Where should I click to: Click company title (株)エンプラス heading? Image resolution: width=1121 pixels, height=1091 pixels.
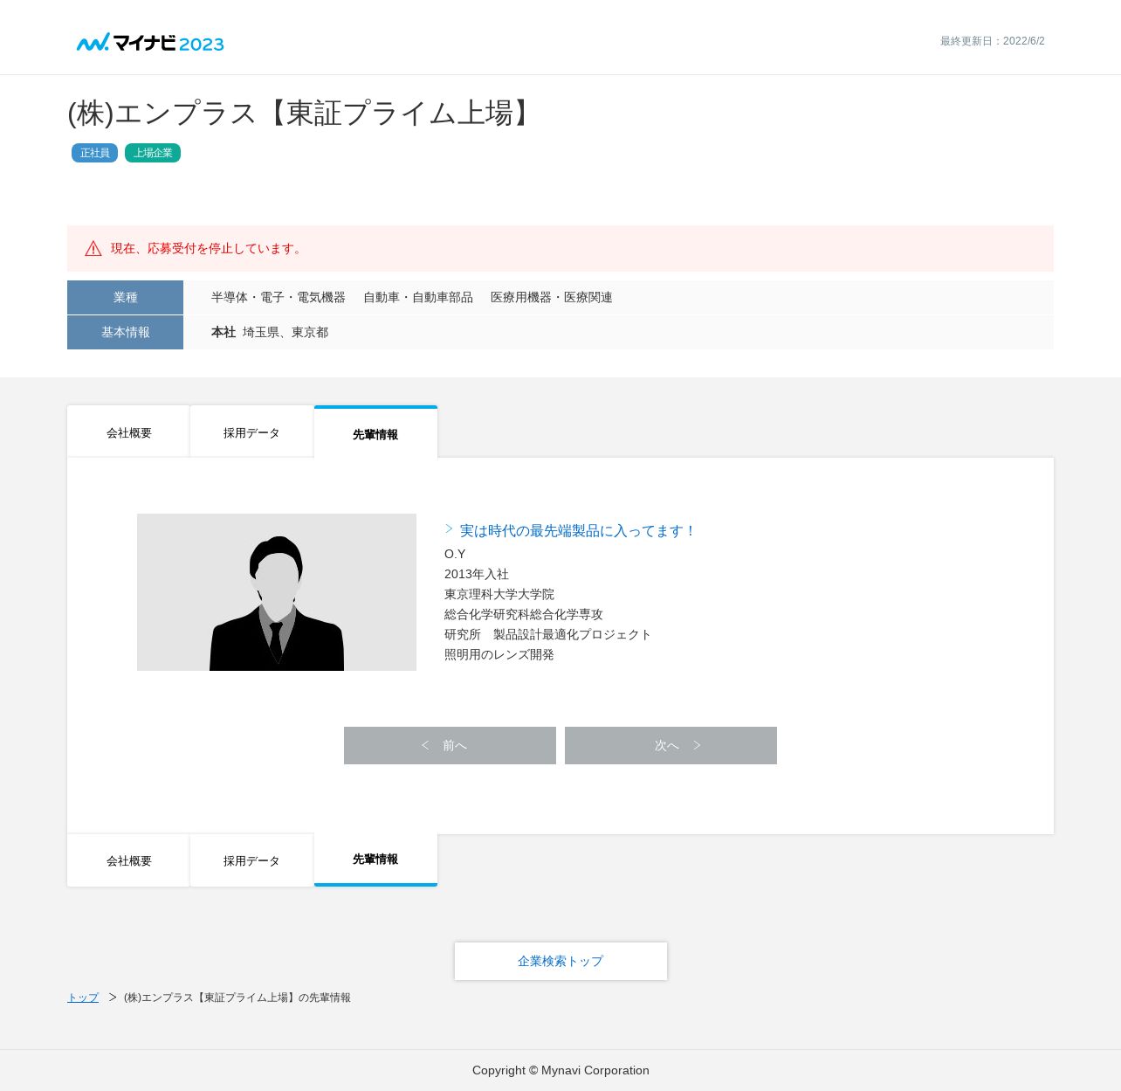[x=303, y=113]
